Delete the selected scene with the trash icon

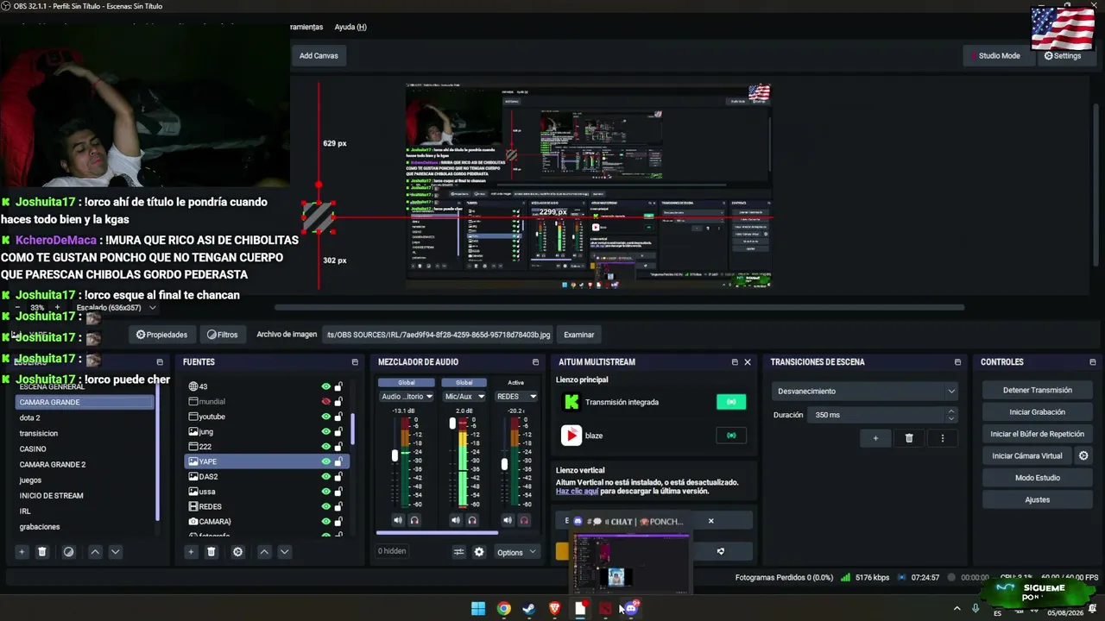click(41, 552)
